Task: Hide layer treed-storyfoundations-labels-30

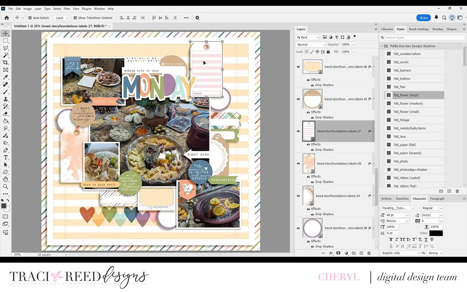Action: [x=298, y=164]
